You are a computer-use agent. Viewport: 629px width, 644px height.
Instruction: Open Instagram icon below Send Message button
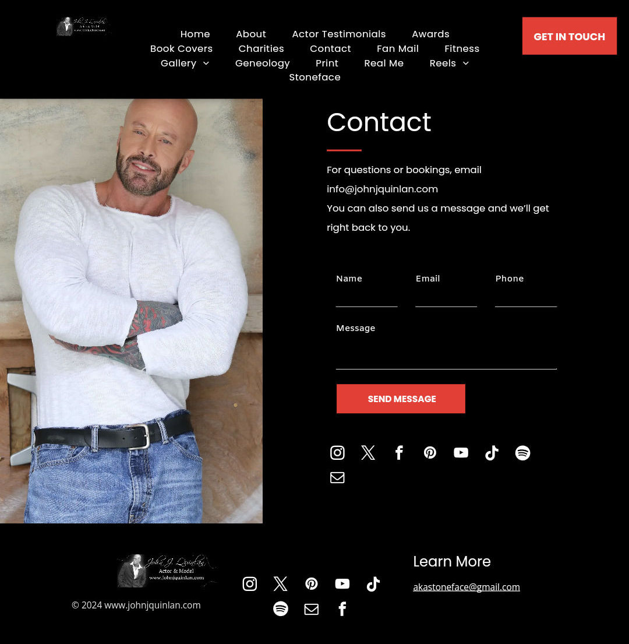pyautogui.click(x=337, y=453)
